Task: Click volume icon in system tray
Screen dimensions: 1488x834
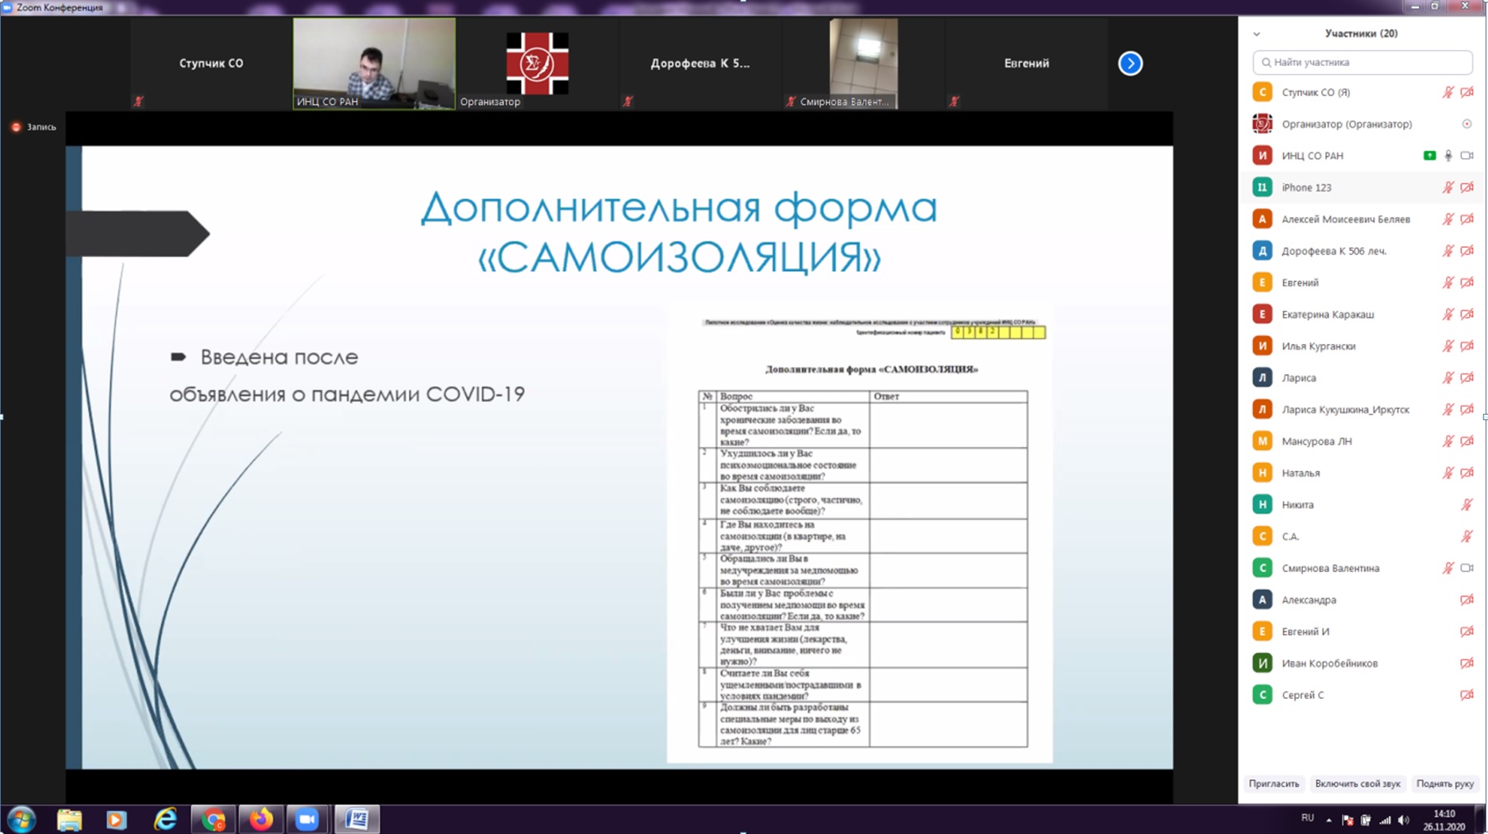Action: (1403, 820)
